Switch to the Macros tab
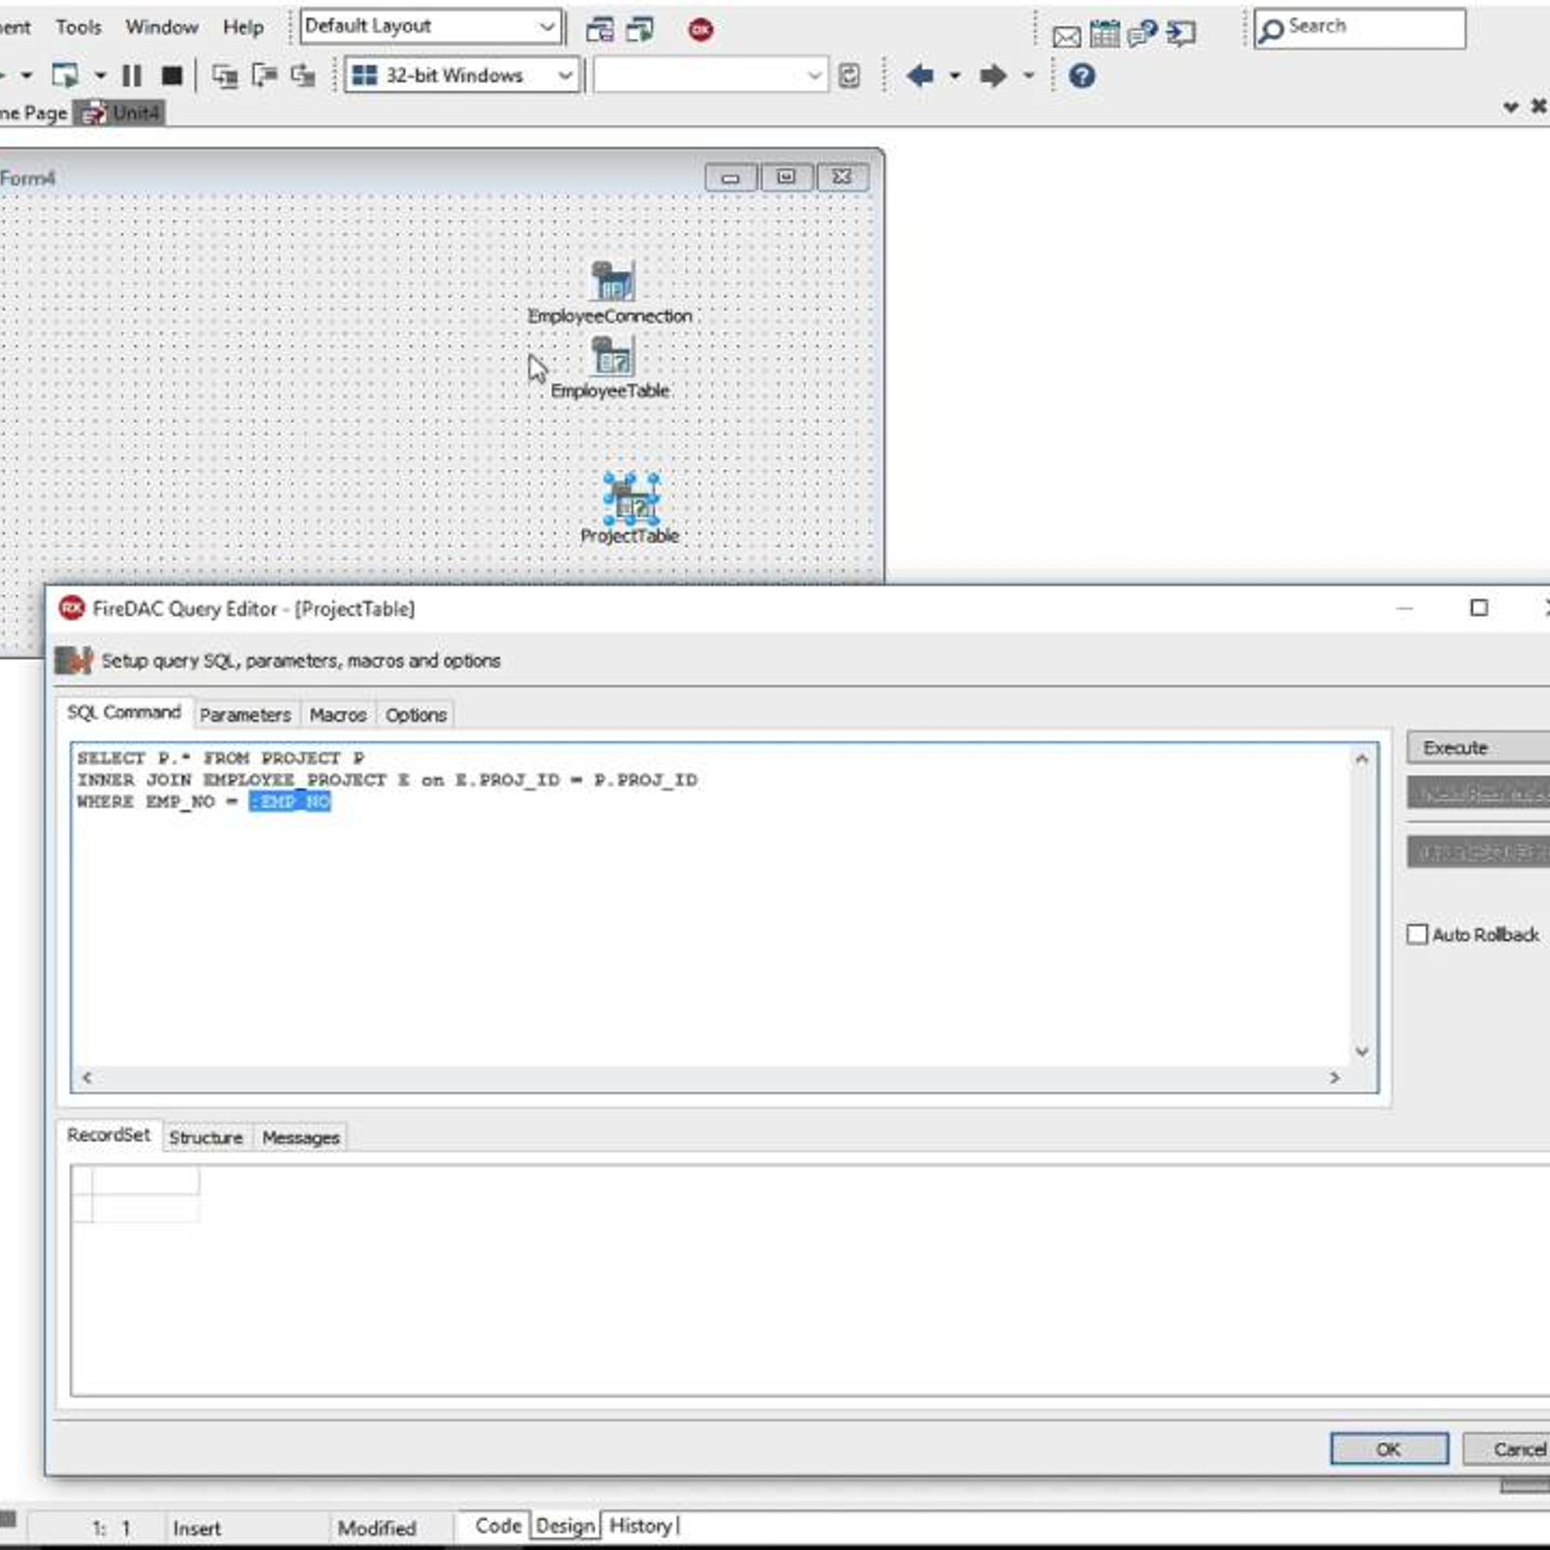 coord(338,715)
